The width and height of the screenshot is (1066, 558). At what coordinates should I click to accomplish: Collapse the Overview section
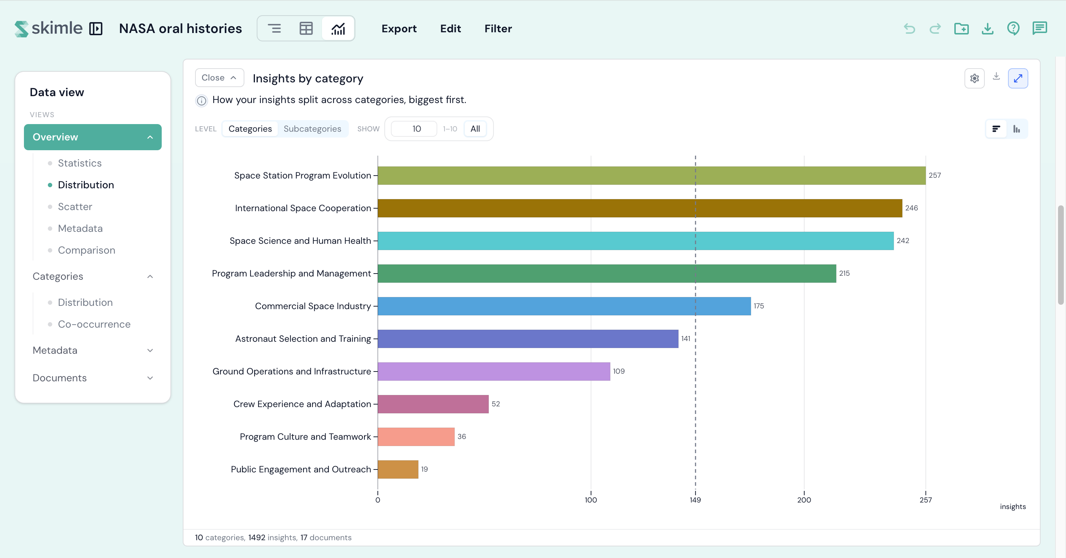click(x=93, y=137)
